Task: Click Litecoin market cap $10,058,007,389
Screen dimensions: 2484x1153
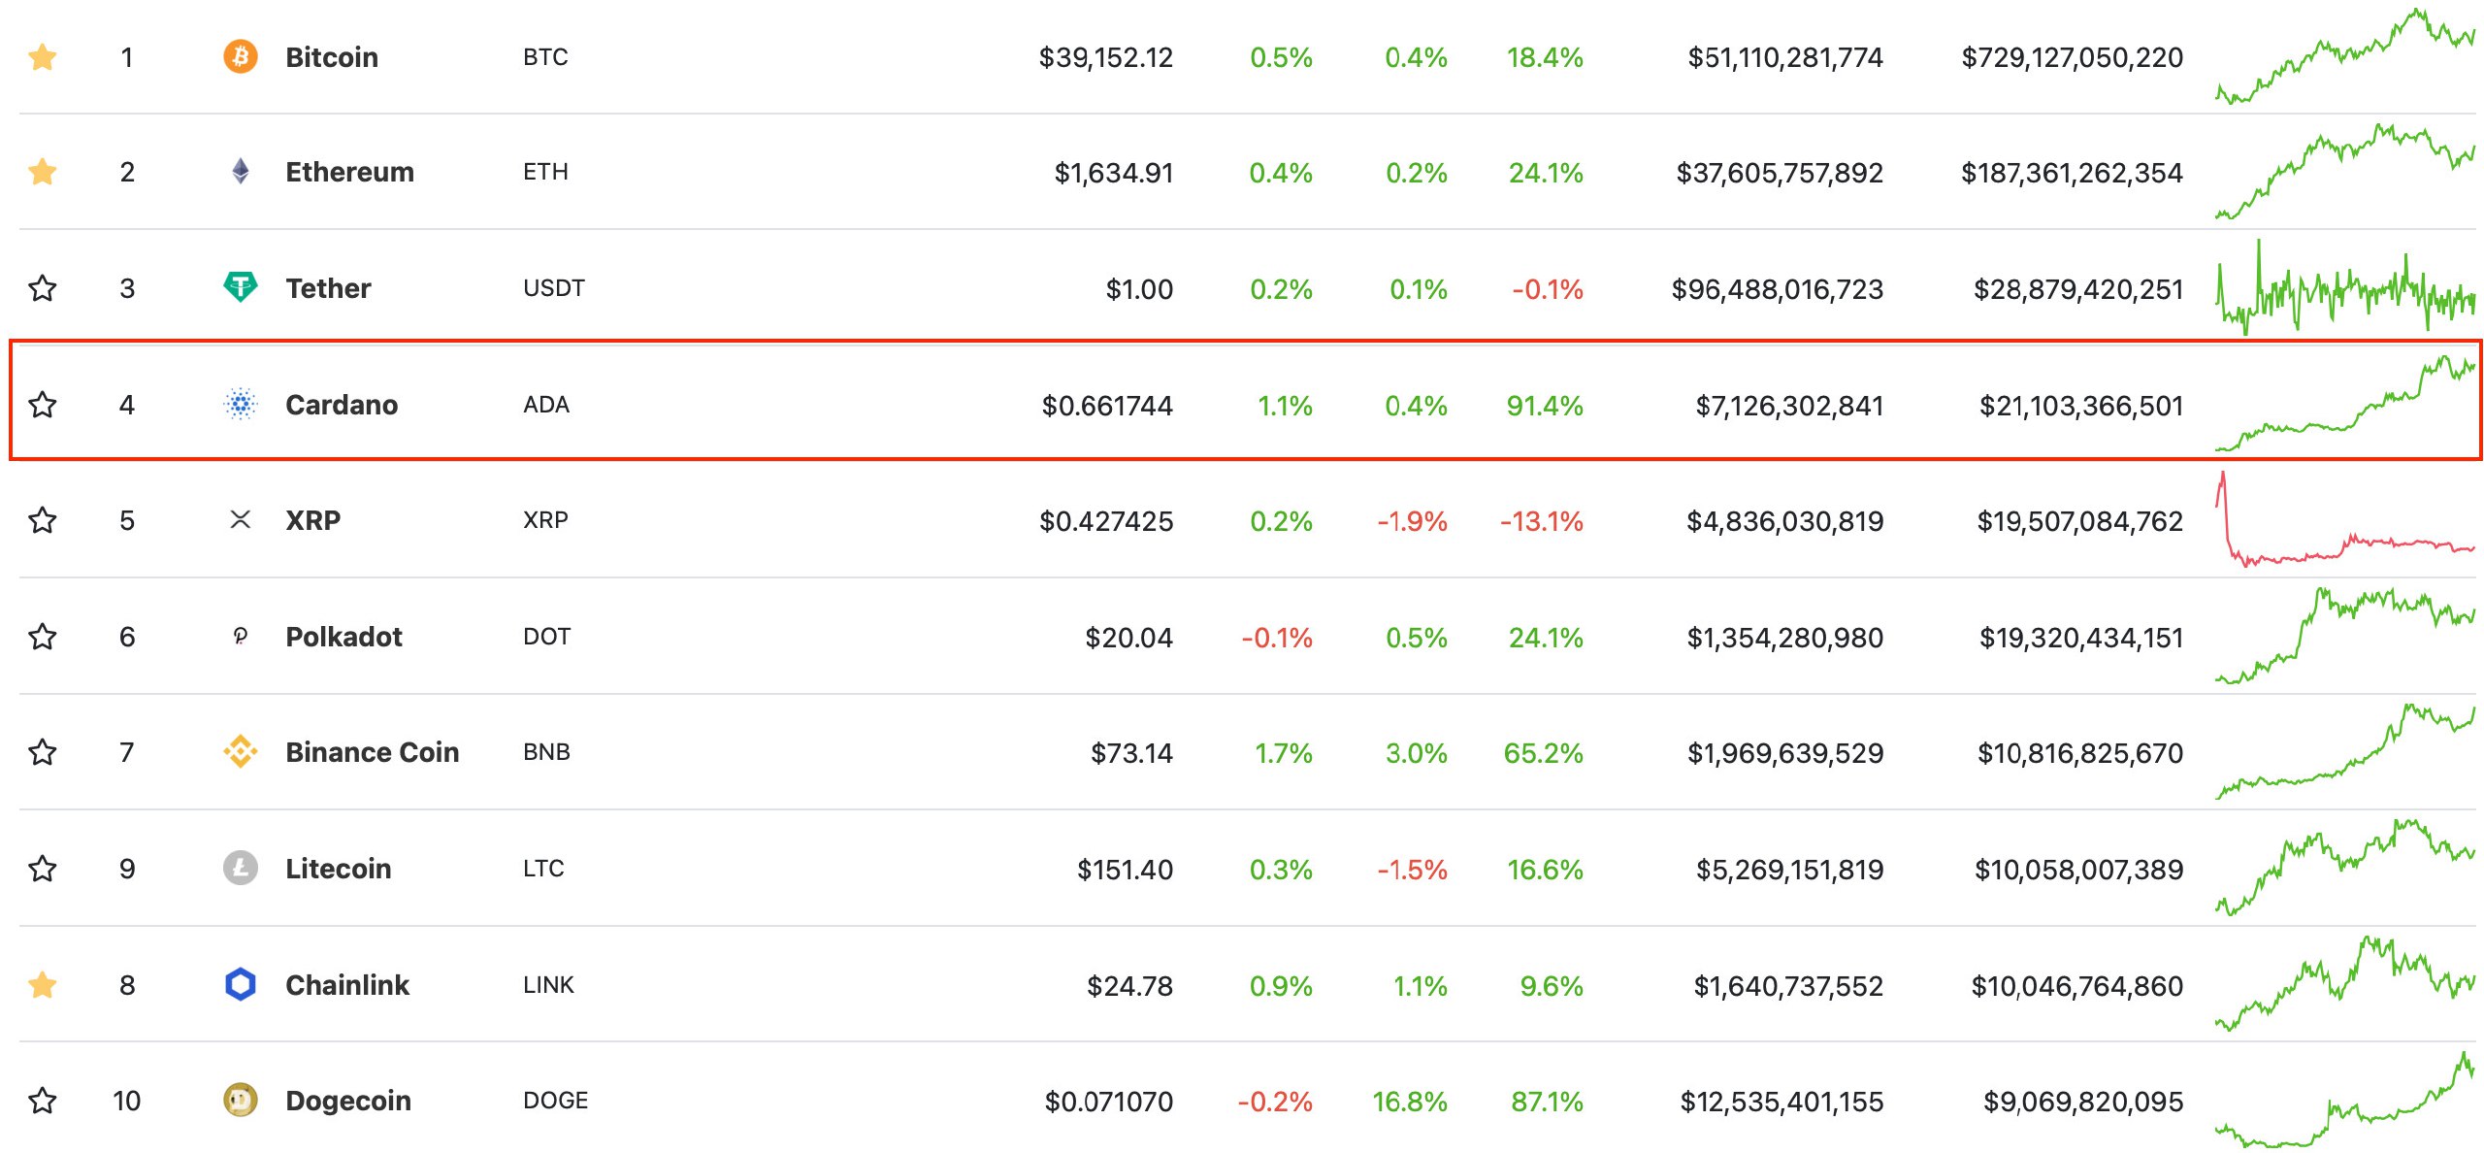Action: pyautogui.click(x=2079, y=870)
